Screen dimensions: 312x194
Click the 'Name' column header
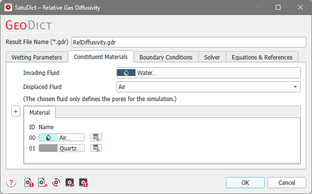(46, 127)
